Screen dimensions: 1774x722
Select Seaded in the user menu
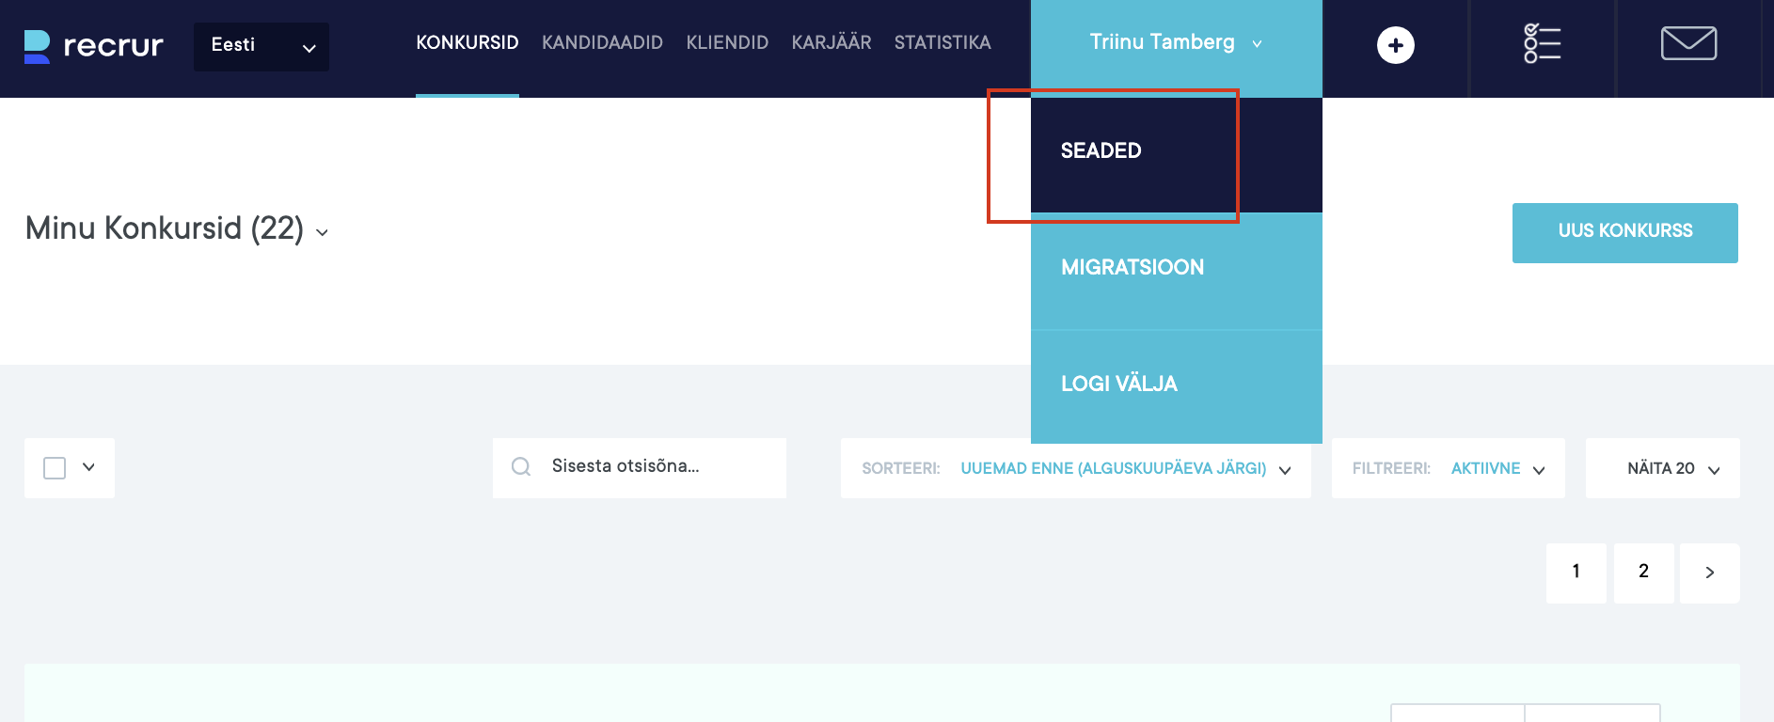1101,151
